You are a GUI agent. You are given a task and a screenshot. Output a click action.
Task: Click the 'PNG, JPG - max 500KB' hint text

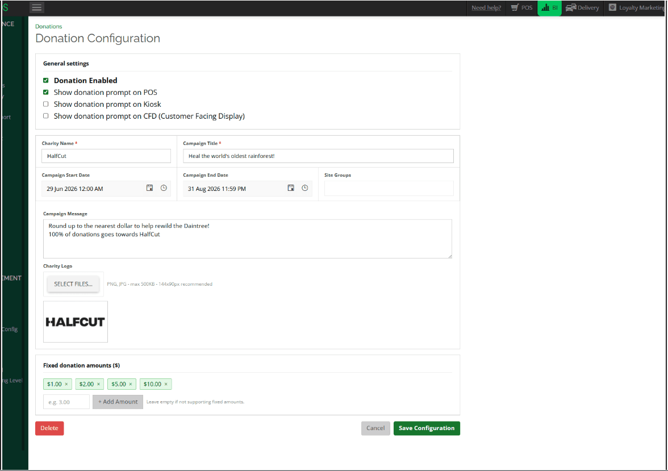click(159, 284)
